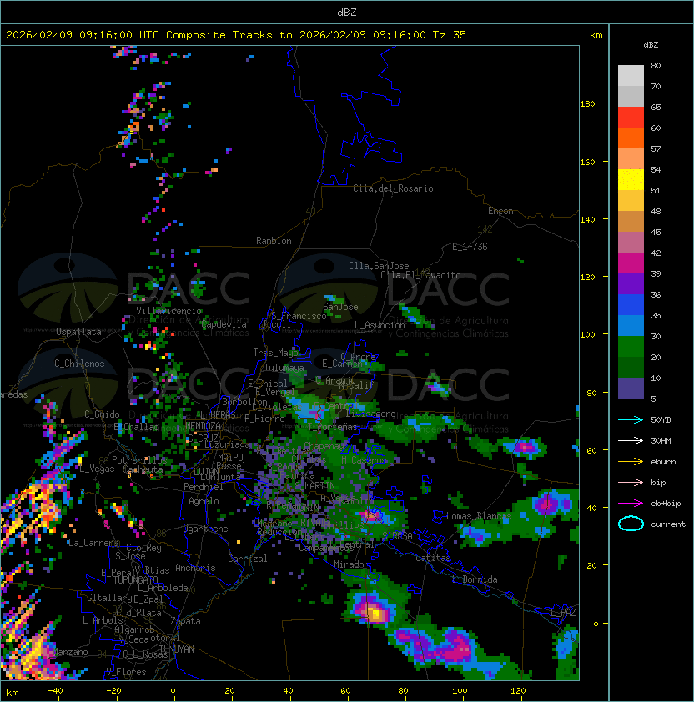This screenshot has width=694, height=702.
Task: Select the magenta 39-42 dBZ legend color
Action: pos(631,263)
